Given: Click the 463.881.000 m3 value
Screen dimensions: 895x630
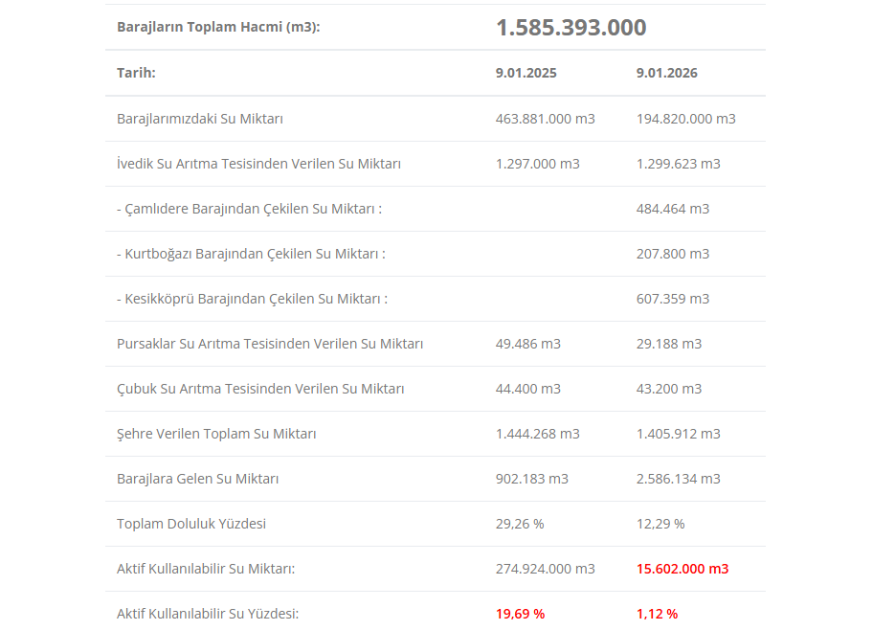Looking at the screenshot, I should (545, 119).
